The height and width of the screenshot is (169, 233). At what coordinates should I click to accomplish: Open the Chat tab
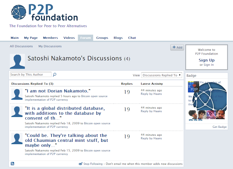click(x=132, y=38)
